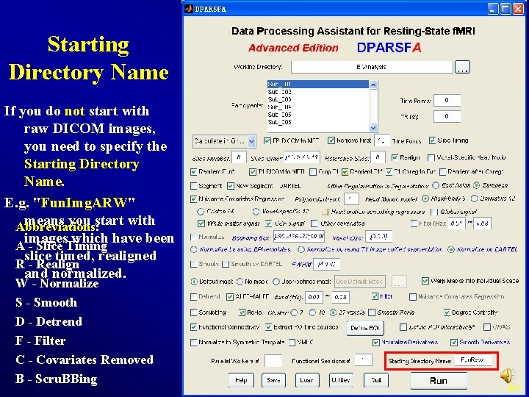Viewport: 529px width, 397px height.
Task: Toggle the ReHo checkbox
Action: [242, 312]
